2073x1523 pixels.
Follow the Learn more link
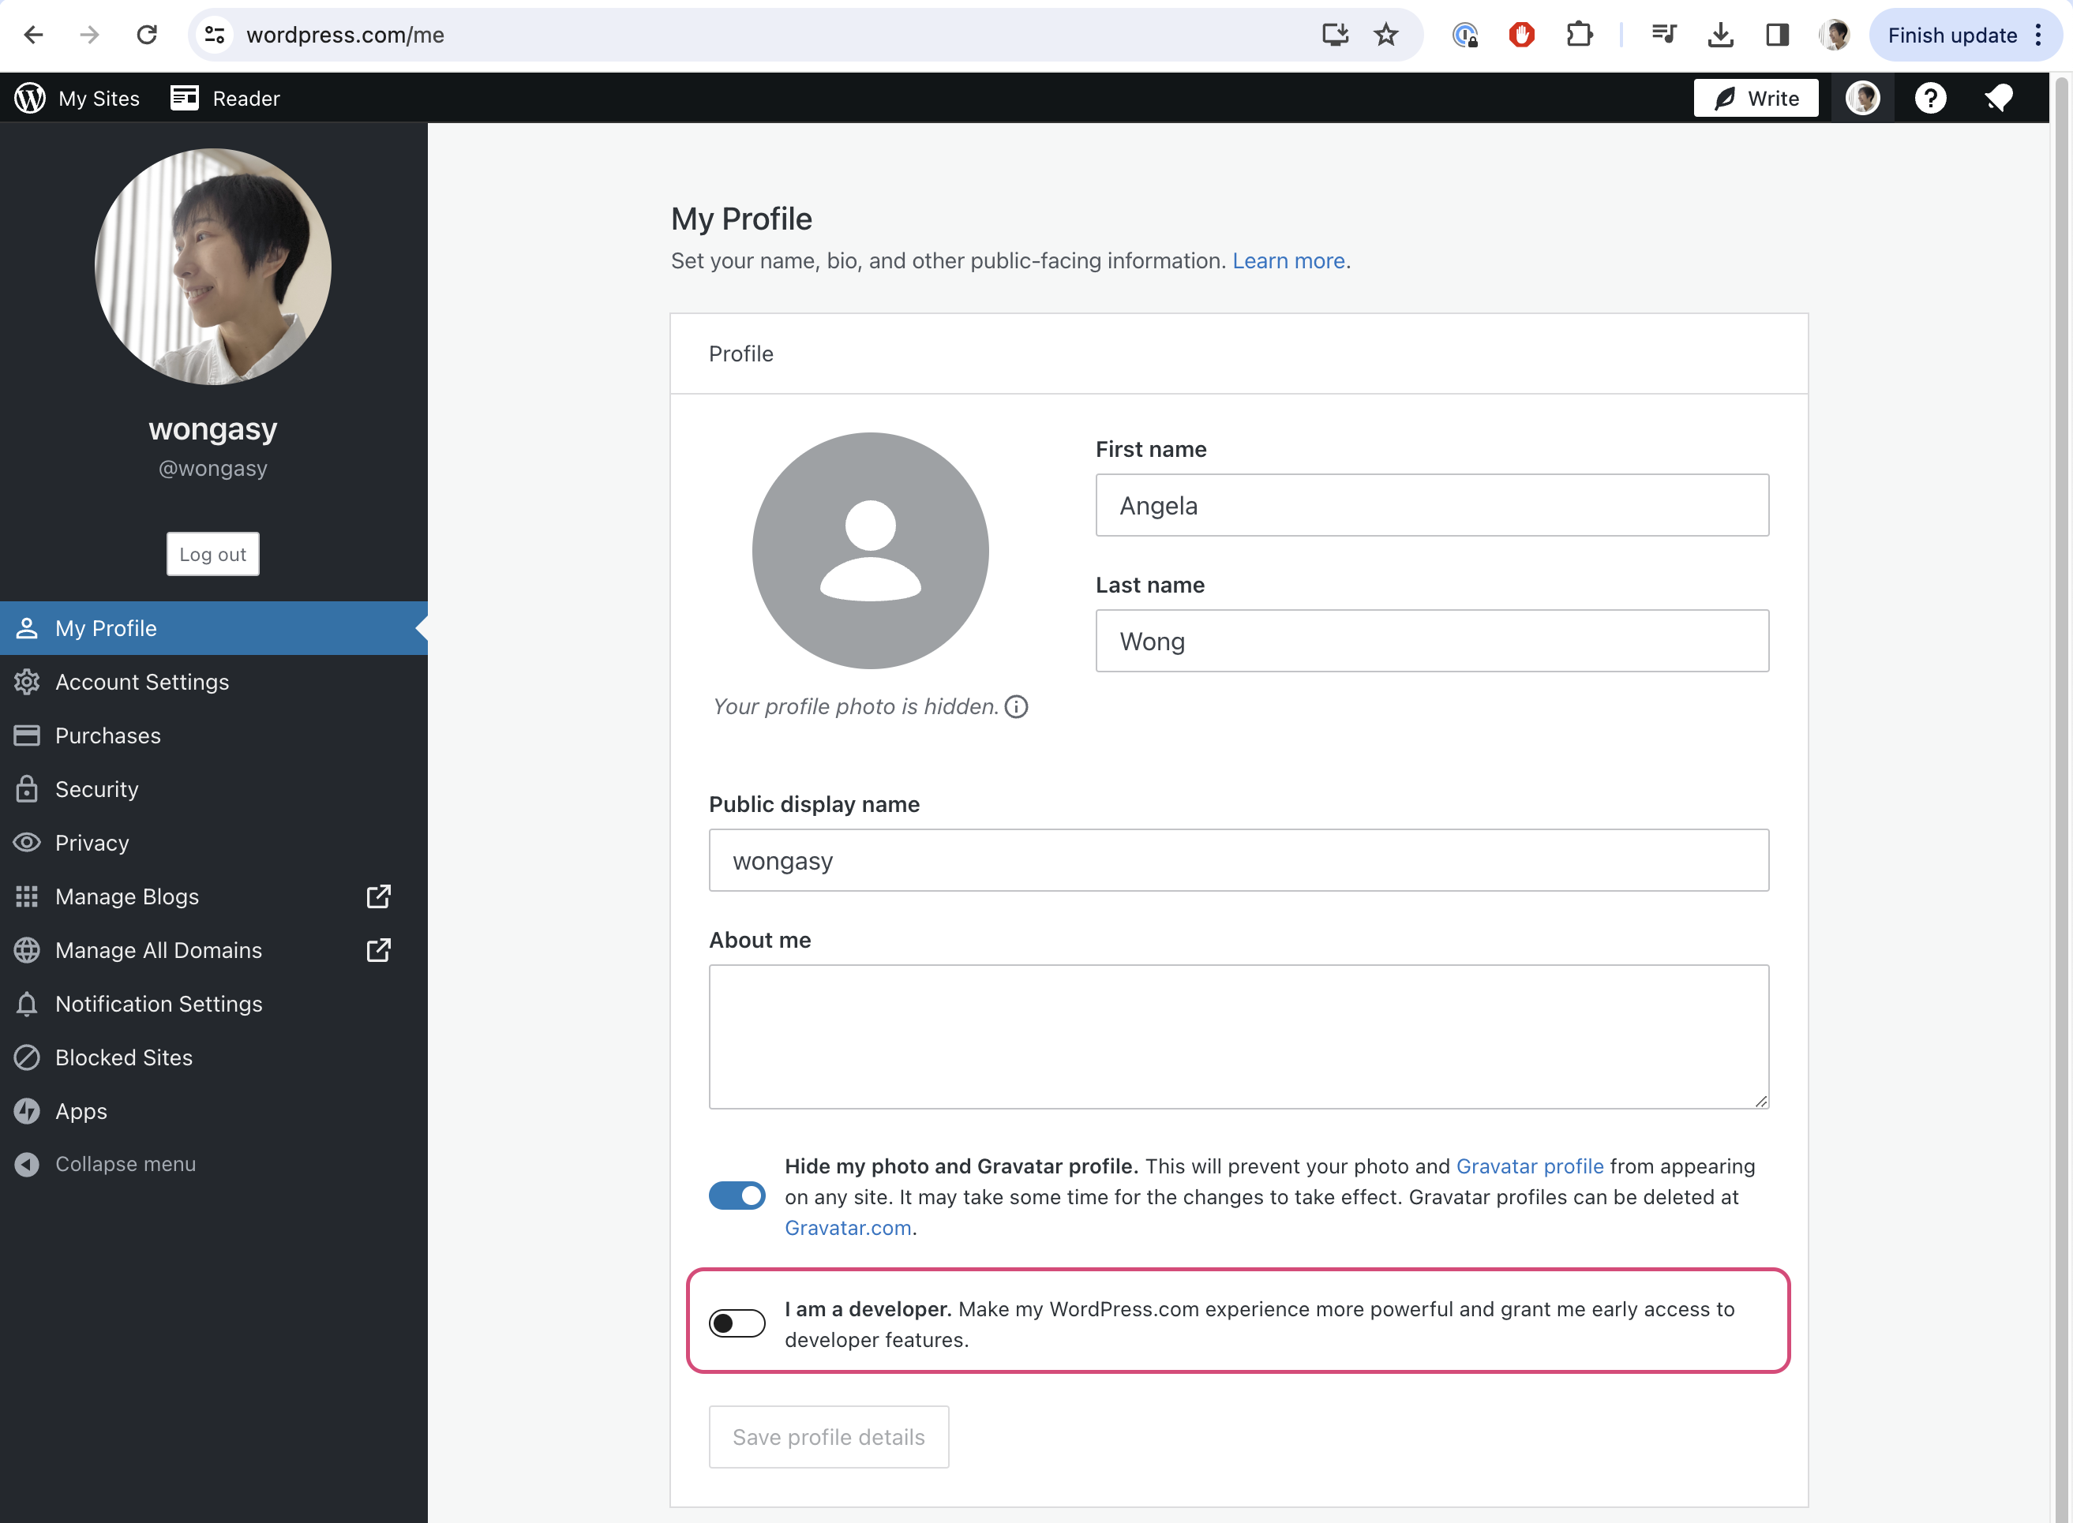tap(1288, 261)
